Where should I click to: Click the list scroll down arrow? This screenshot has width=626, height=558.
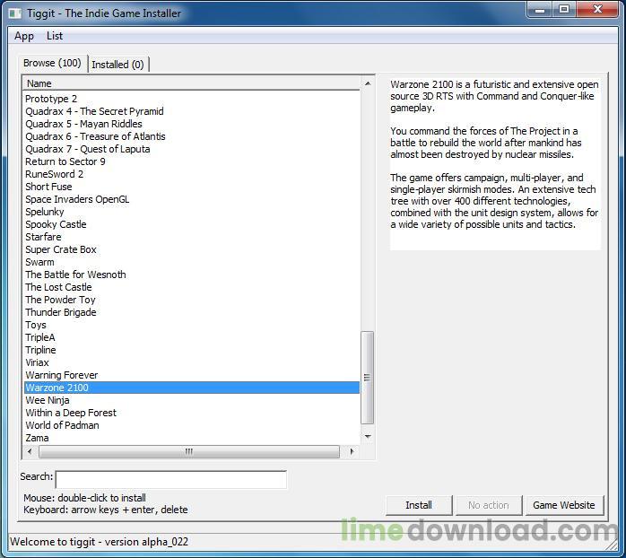368,437
